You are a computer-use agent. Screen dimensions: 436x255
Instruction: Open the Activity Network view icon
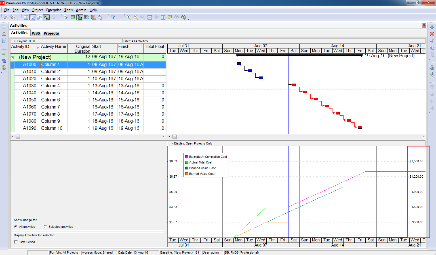pyautogui.click(x=39, y=17)
